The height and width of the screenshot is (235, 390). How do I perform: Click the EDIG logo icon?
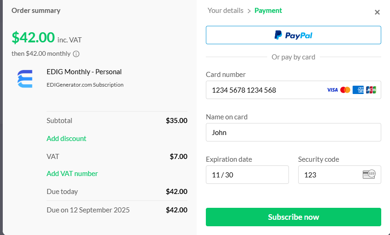click(x=25, y=78)
